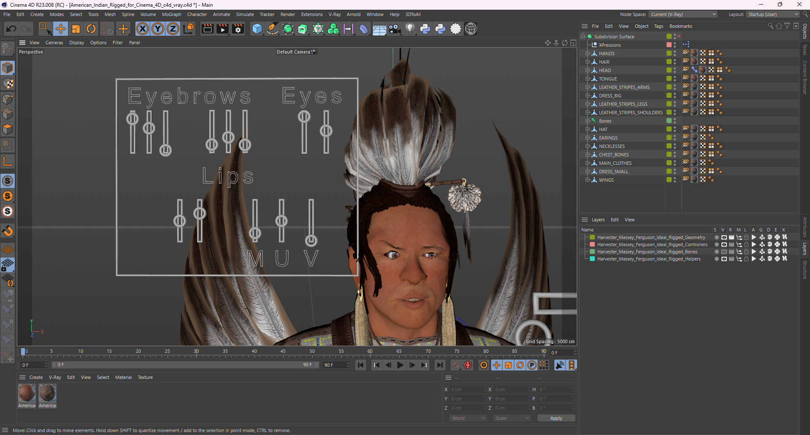Toggle play sound speaker icon
This screenshot has height=435, width=810.
560,365
